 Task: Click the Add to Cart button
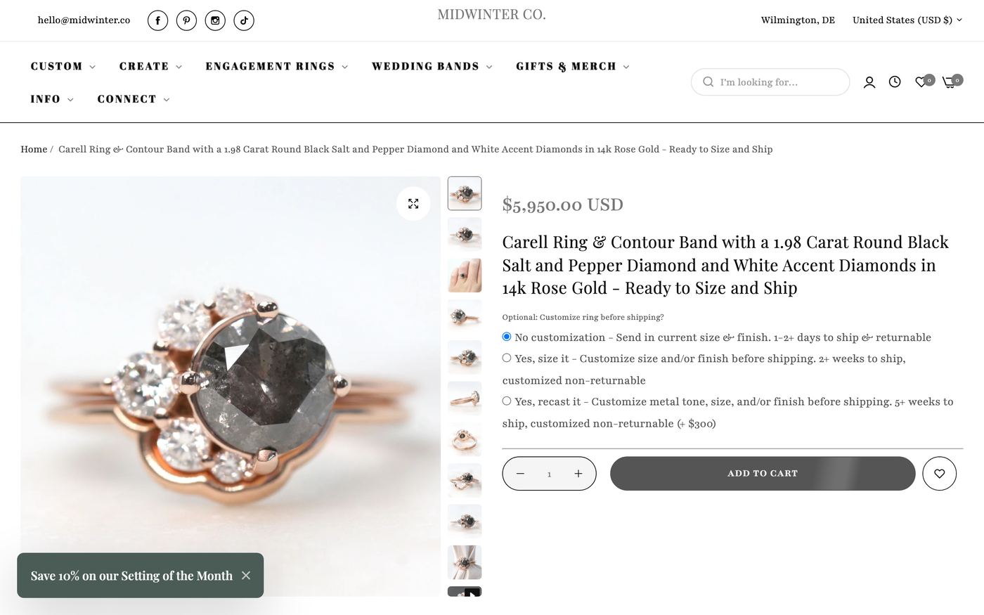coord(763,473)
